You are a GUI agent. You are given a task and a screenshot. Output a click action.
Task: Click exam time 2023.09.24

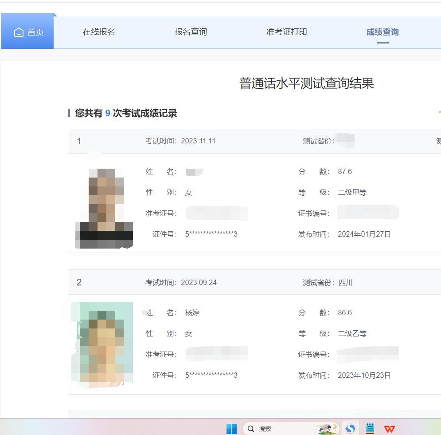[199, 282]
